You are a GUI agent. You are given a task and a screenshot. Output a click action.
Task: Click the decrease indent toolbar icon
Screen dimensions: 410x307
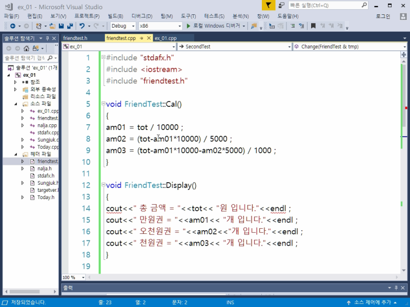pos(293,26)
